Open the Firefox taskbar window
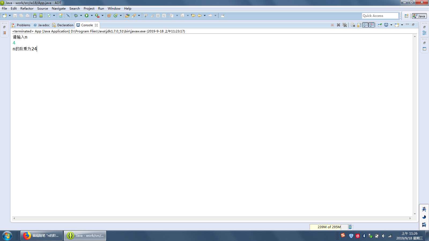429x241 pixels. click(42, 236)
